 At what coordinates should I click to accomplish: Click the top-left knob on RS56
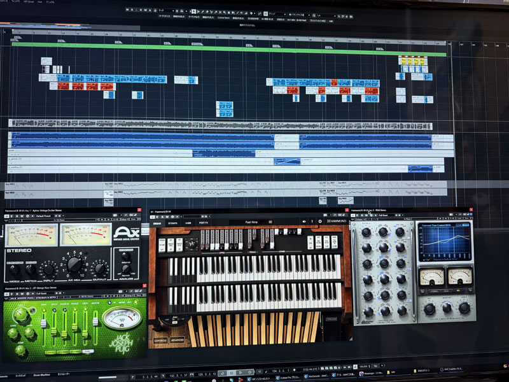366,232
